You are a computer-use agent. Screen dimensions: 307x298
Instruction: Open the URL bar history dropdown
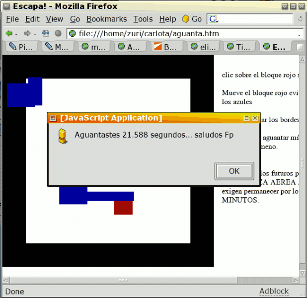[299, 34]
